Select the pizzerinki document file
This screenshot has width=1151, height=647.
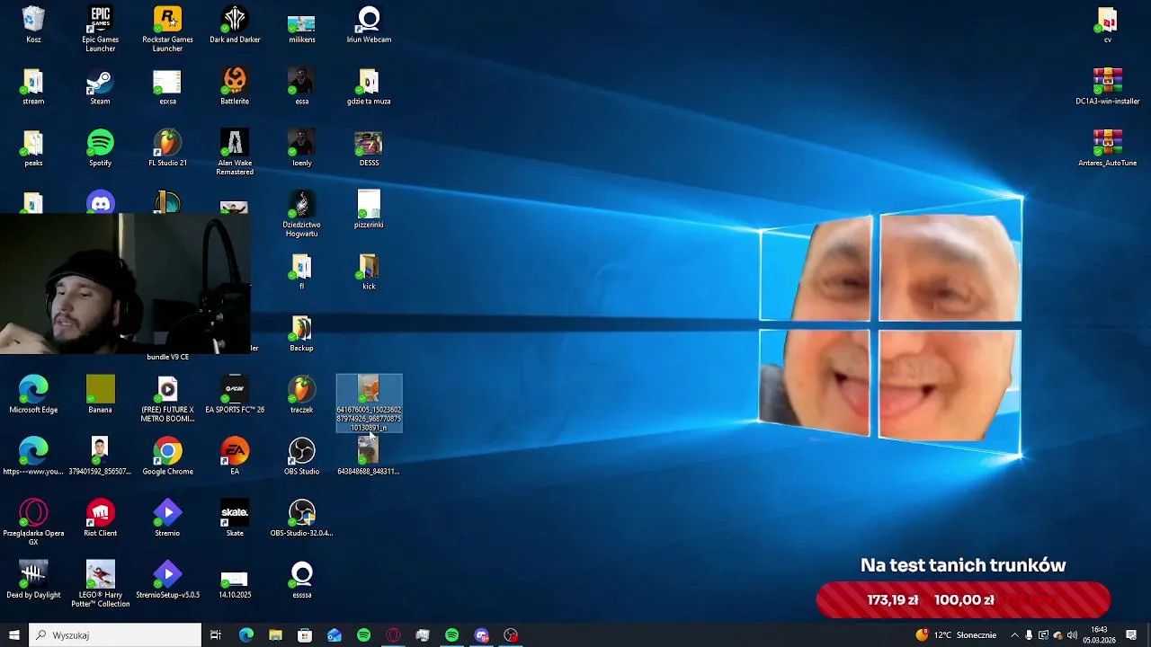369,209
